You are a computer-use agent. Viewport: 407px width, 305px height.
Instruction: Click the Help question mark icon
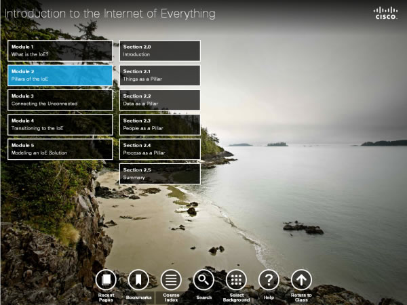click(269, 279)
